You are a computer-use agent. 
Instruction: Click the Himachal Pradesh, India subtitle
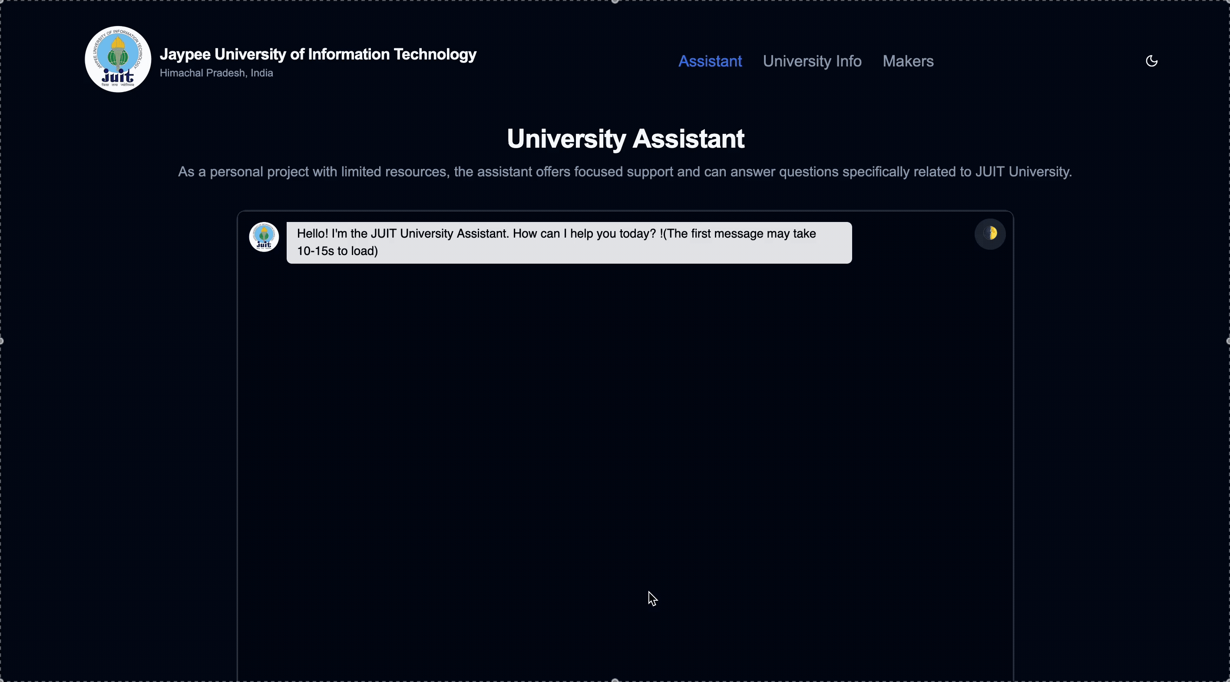click(x=216, y=73)
